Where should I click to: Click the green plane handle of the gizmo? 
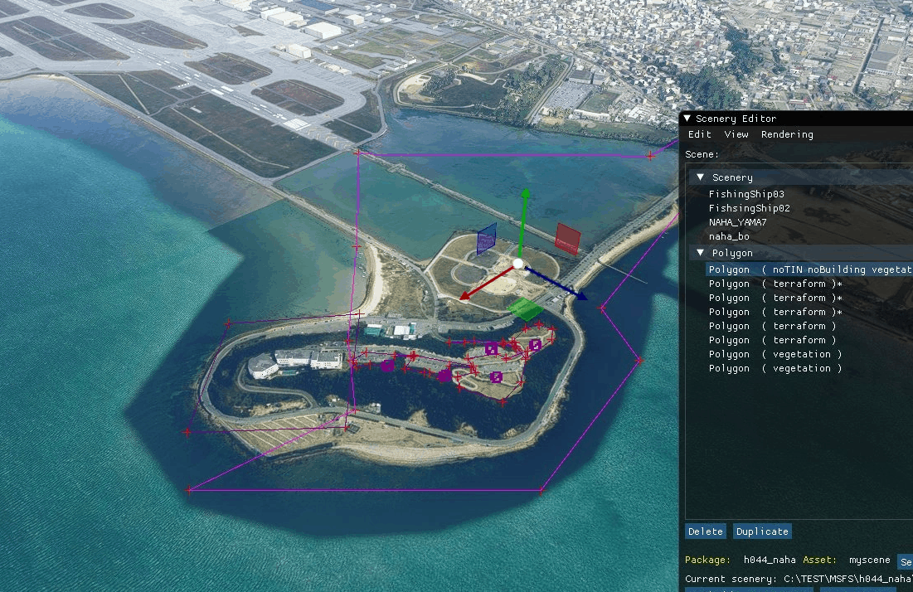(x=525, y=308)
